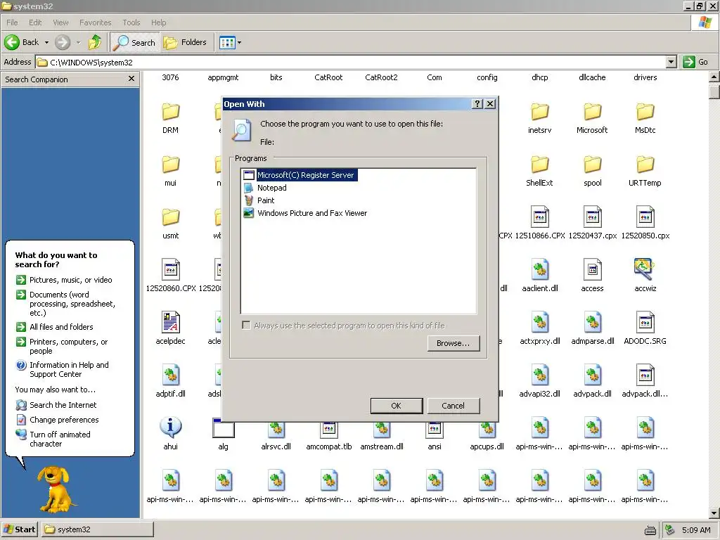The height and width of the screenshot is (540, 720).
Task: Click the file list vertical scrollbar
Action: pyautogui.click(x=714, y=295)
